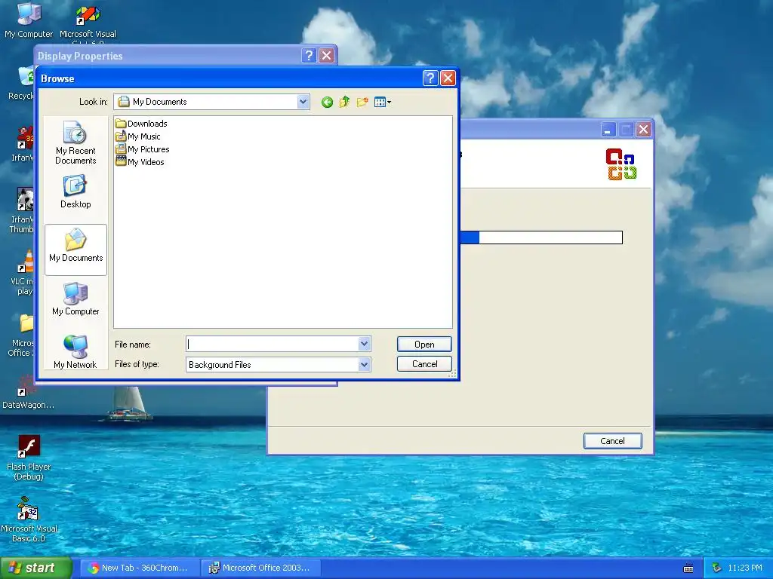773x579 pixels.
Task: Close the Browse dialog
Action: pos(448,78)
